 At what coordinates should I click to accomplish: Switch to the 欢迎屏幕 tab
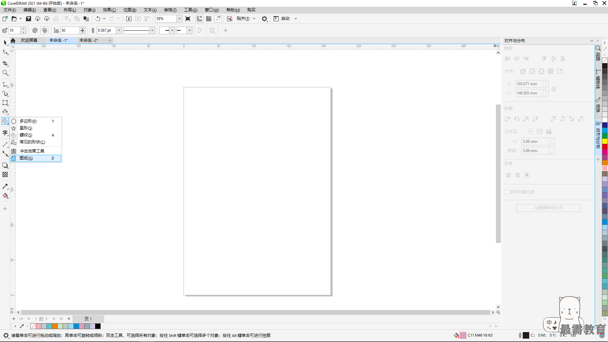point(29,40)
